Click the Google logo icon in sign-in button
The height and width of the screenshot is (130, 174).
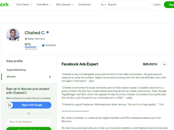tap(10, 105)
